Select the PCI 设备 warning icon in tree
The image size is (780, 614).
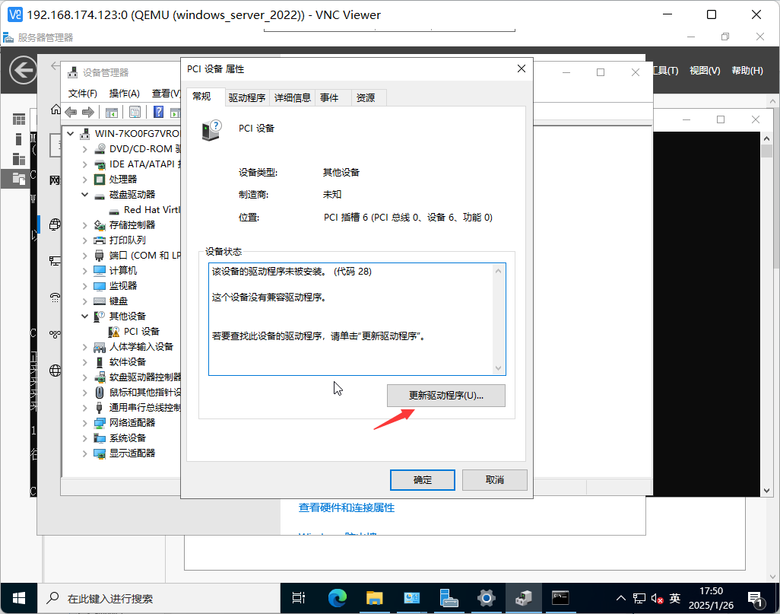[x=114, y=332]
